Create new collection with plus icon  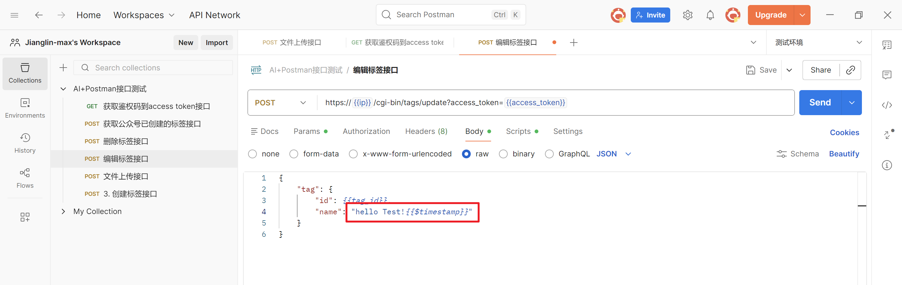63,68
